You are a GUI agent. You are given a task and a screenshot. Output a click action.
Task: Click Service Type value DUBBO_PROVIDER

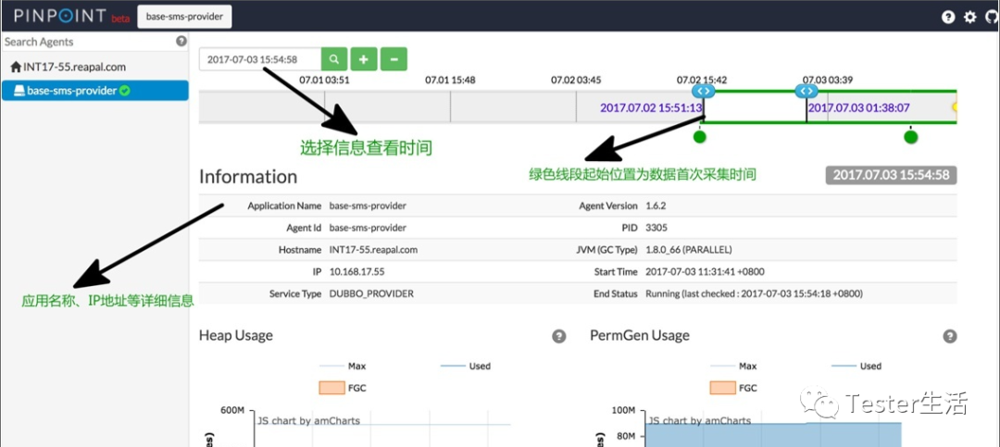[371, 294]
